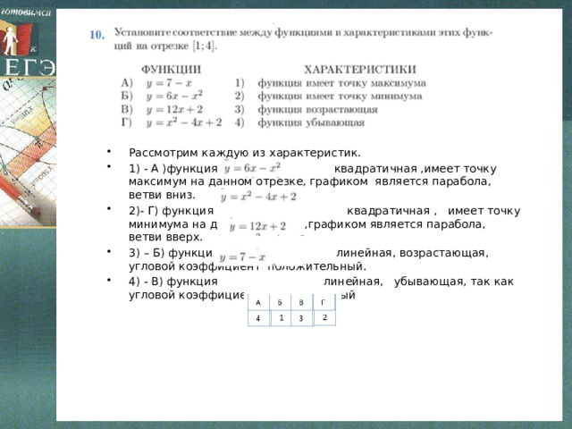The image size is (572, 429).
Task: Click answer cell with value 3
Action: 302,318
